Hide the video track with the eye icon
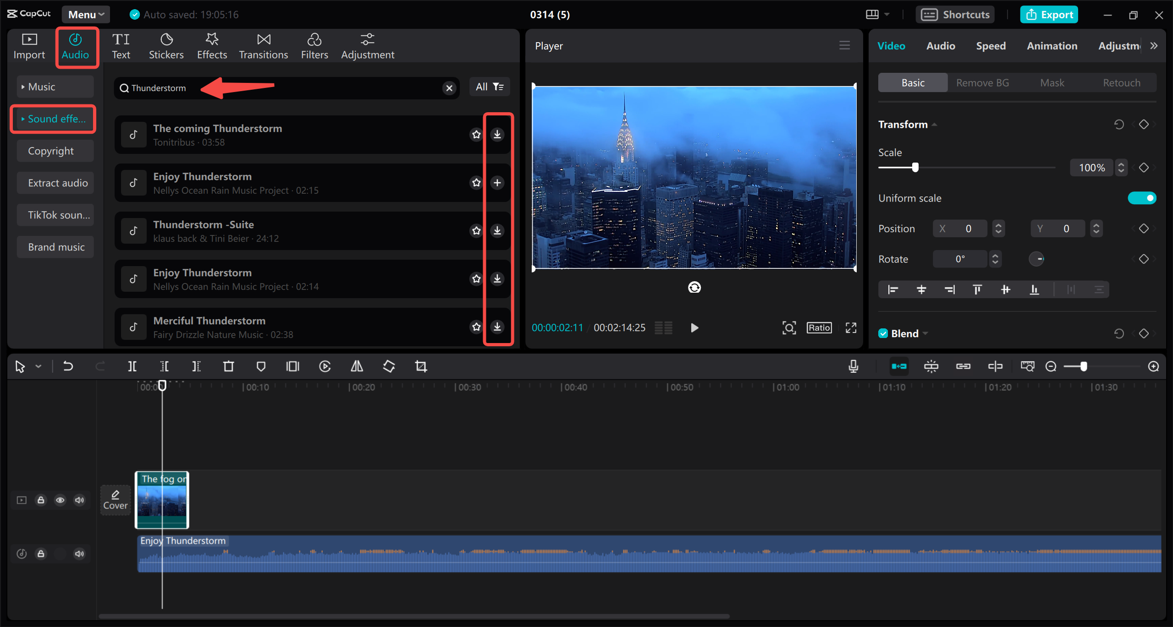1173x627 pixels. tap(60, 500)
